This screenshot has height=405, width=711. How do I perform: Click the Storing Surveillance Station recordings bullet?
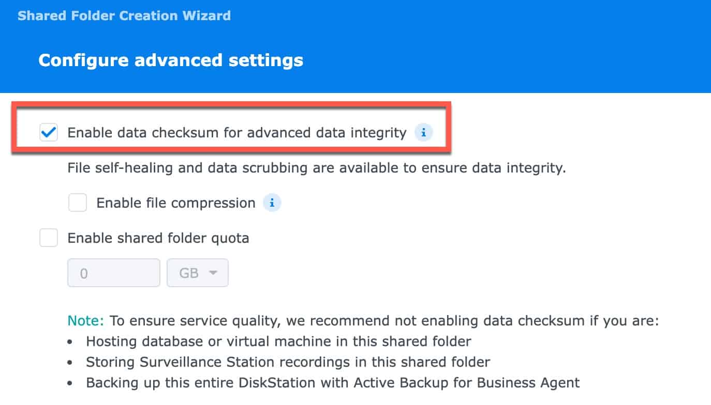[x=288, y=362]
